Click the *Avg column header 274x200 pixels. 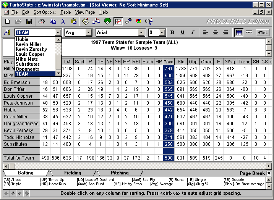pos(169,62)
